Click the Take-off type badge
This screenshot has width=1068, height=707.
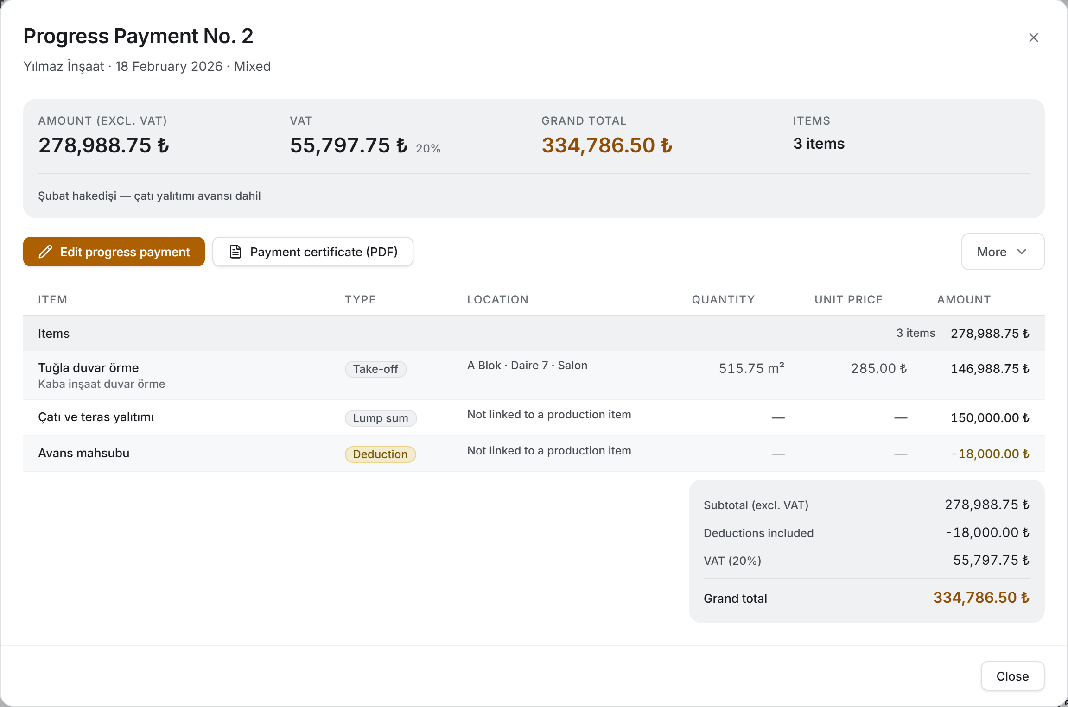[x=375, y=369]
